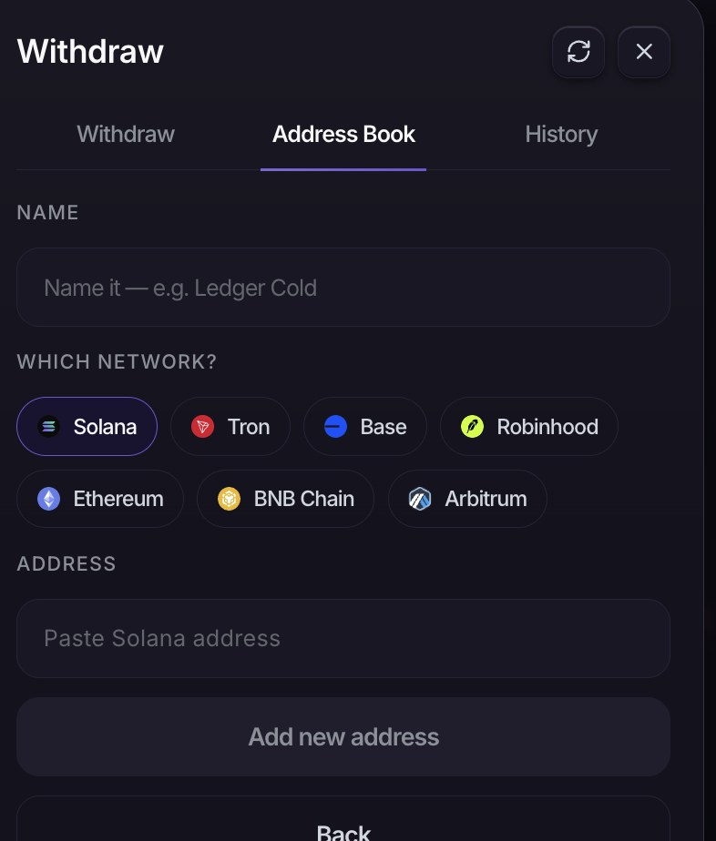
Task: Switch to the Withdraw tab
Action: (126, 134)
